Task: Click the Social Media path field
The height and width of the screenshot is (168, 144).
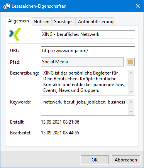Action: 82,62
